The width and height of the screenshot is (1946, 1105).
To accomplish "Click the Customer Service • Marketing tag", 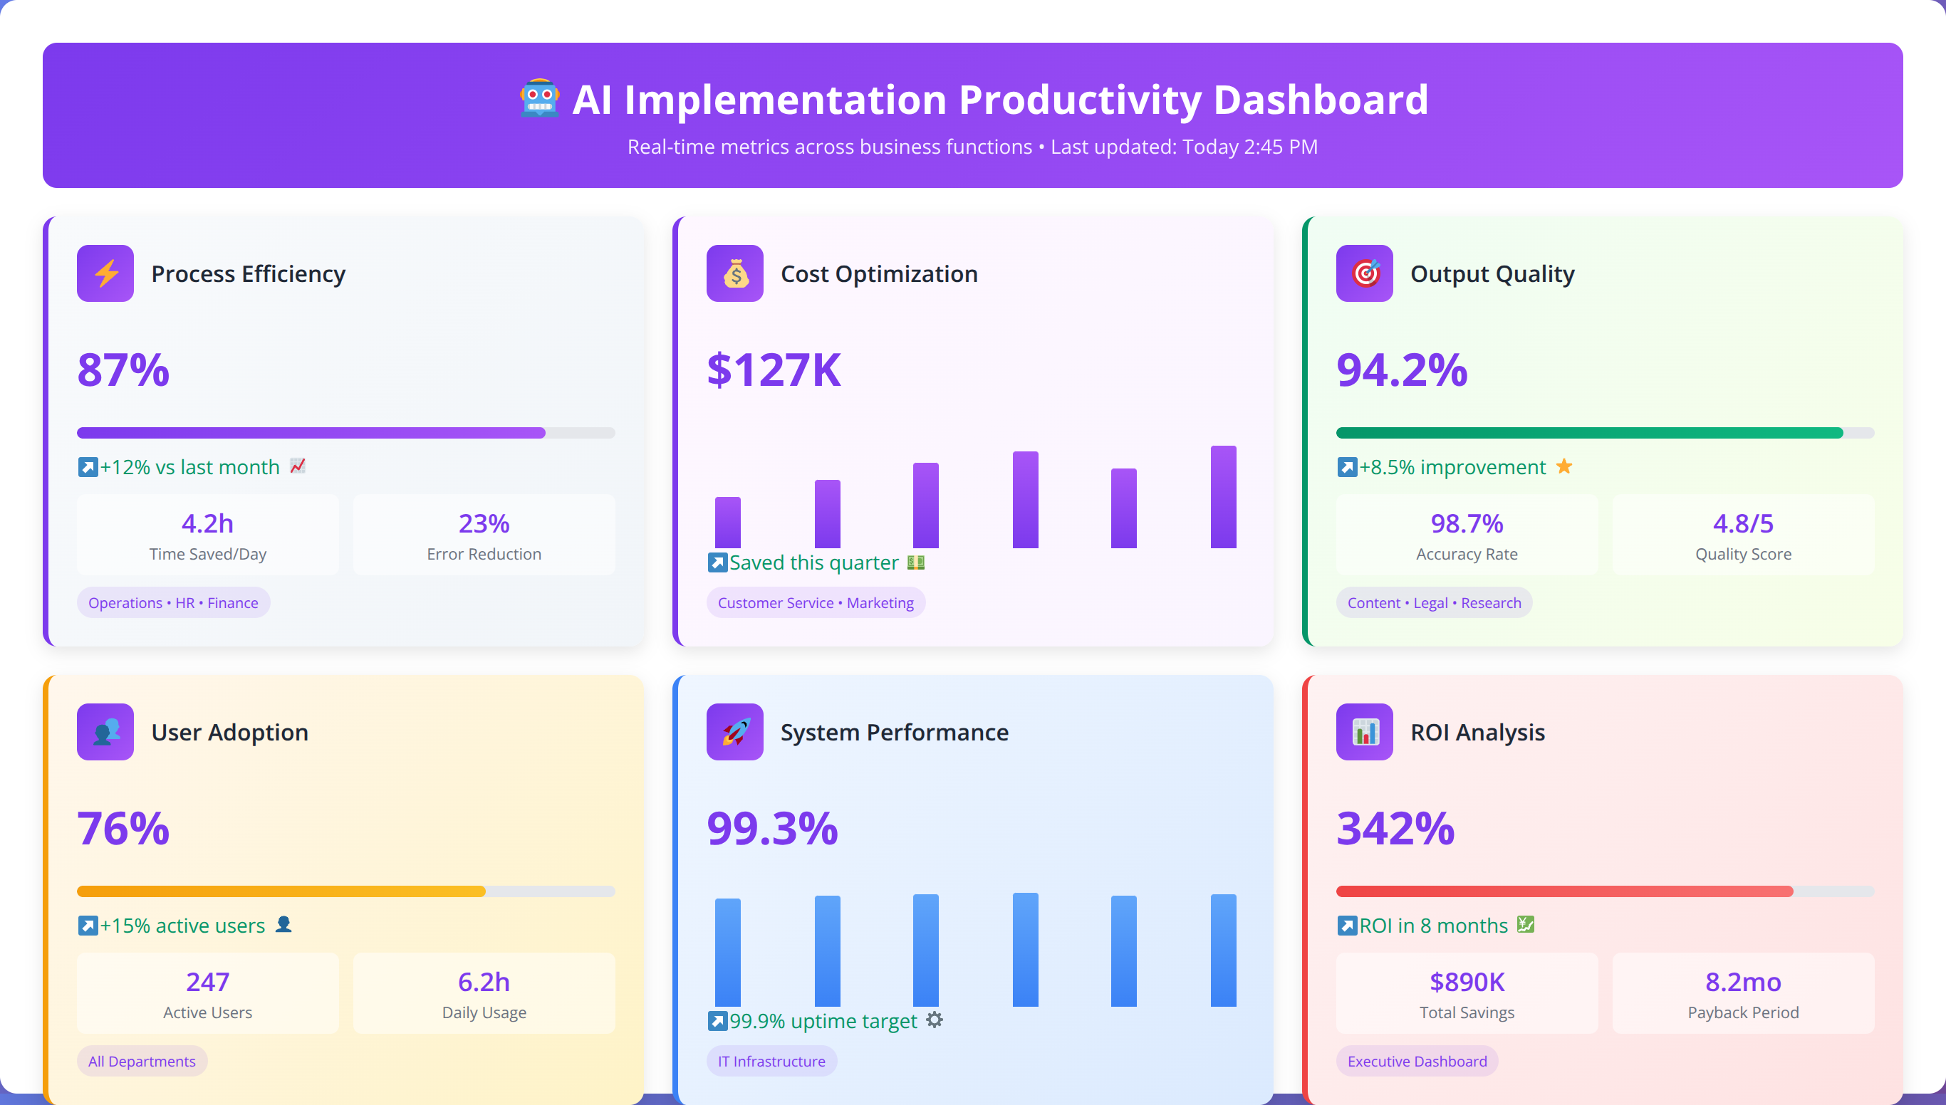I will pyautogui.click(x=816, y=602).
